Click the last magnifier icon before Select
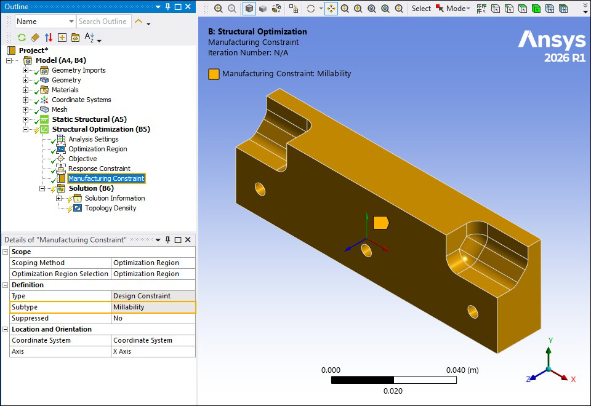 399,9
